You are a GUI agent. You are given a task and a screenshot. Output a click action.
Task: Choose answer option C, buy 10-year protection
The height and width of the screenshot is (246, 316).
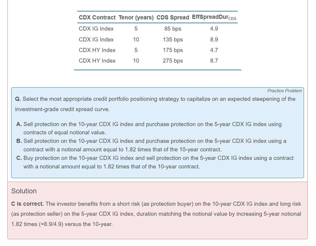point(155,158)
